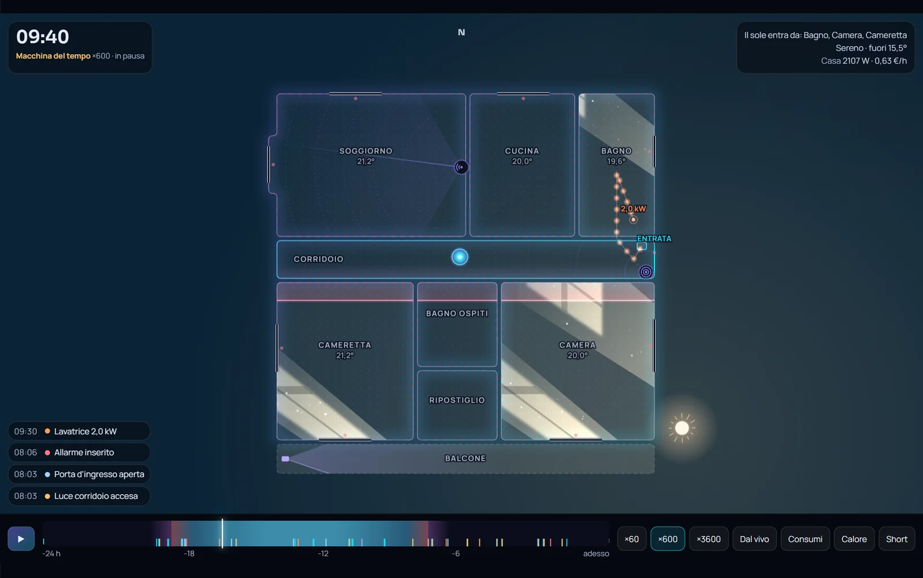Select the entrance door icon under ENTRATA
The width and height of the screenshot is (923, 578).
(x=641, y=247)
